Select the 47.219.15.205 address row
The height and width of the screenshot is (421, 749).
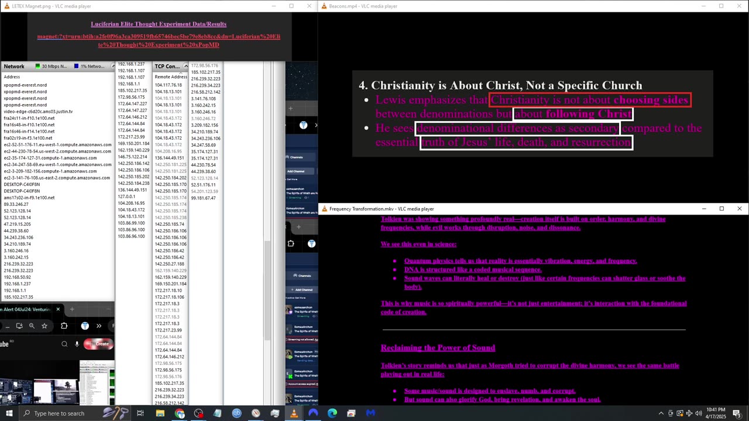click(18, 224)
